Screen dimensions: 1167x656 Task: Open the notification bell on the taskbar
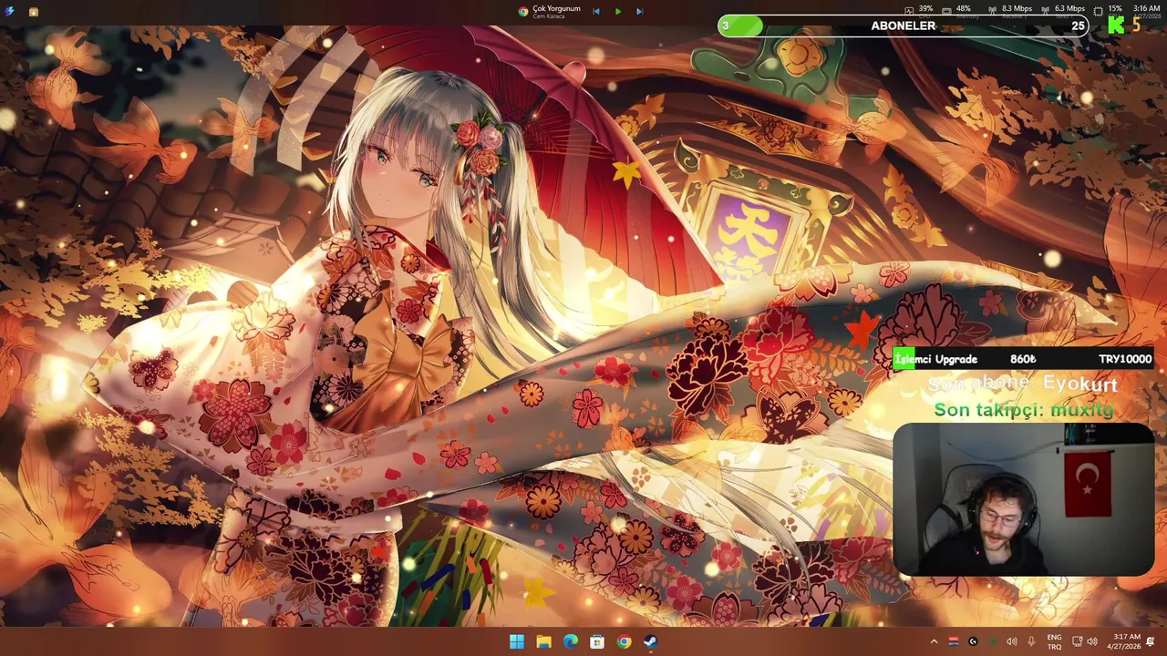(1151, 641)
